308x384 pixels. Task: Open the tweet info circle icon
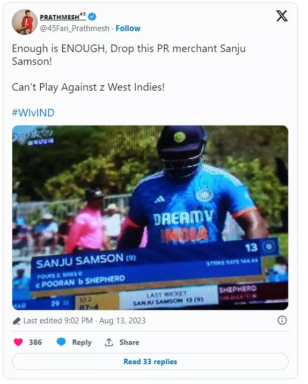point(282,320)
